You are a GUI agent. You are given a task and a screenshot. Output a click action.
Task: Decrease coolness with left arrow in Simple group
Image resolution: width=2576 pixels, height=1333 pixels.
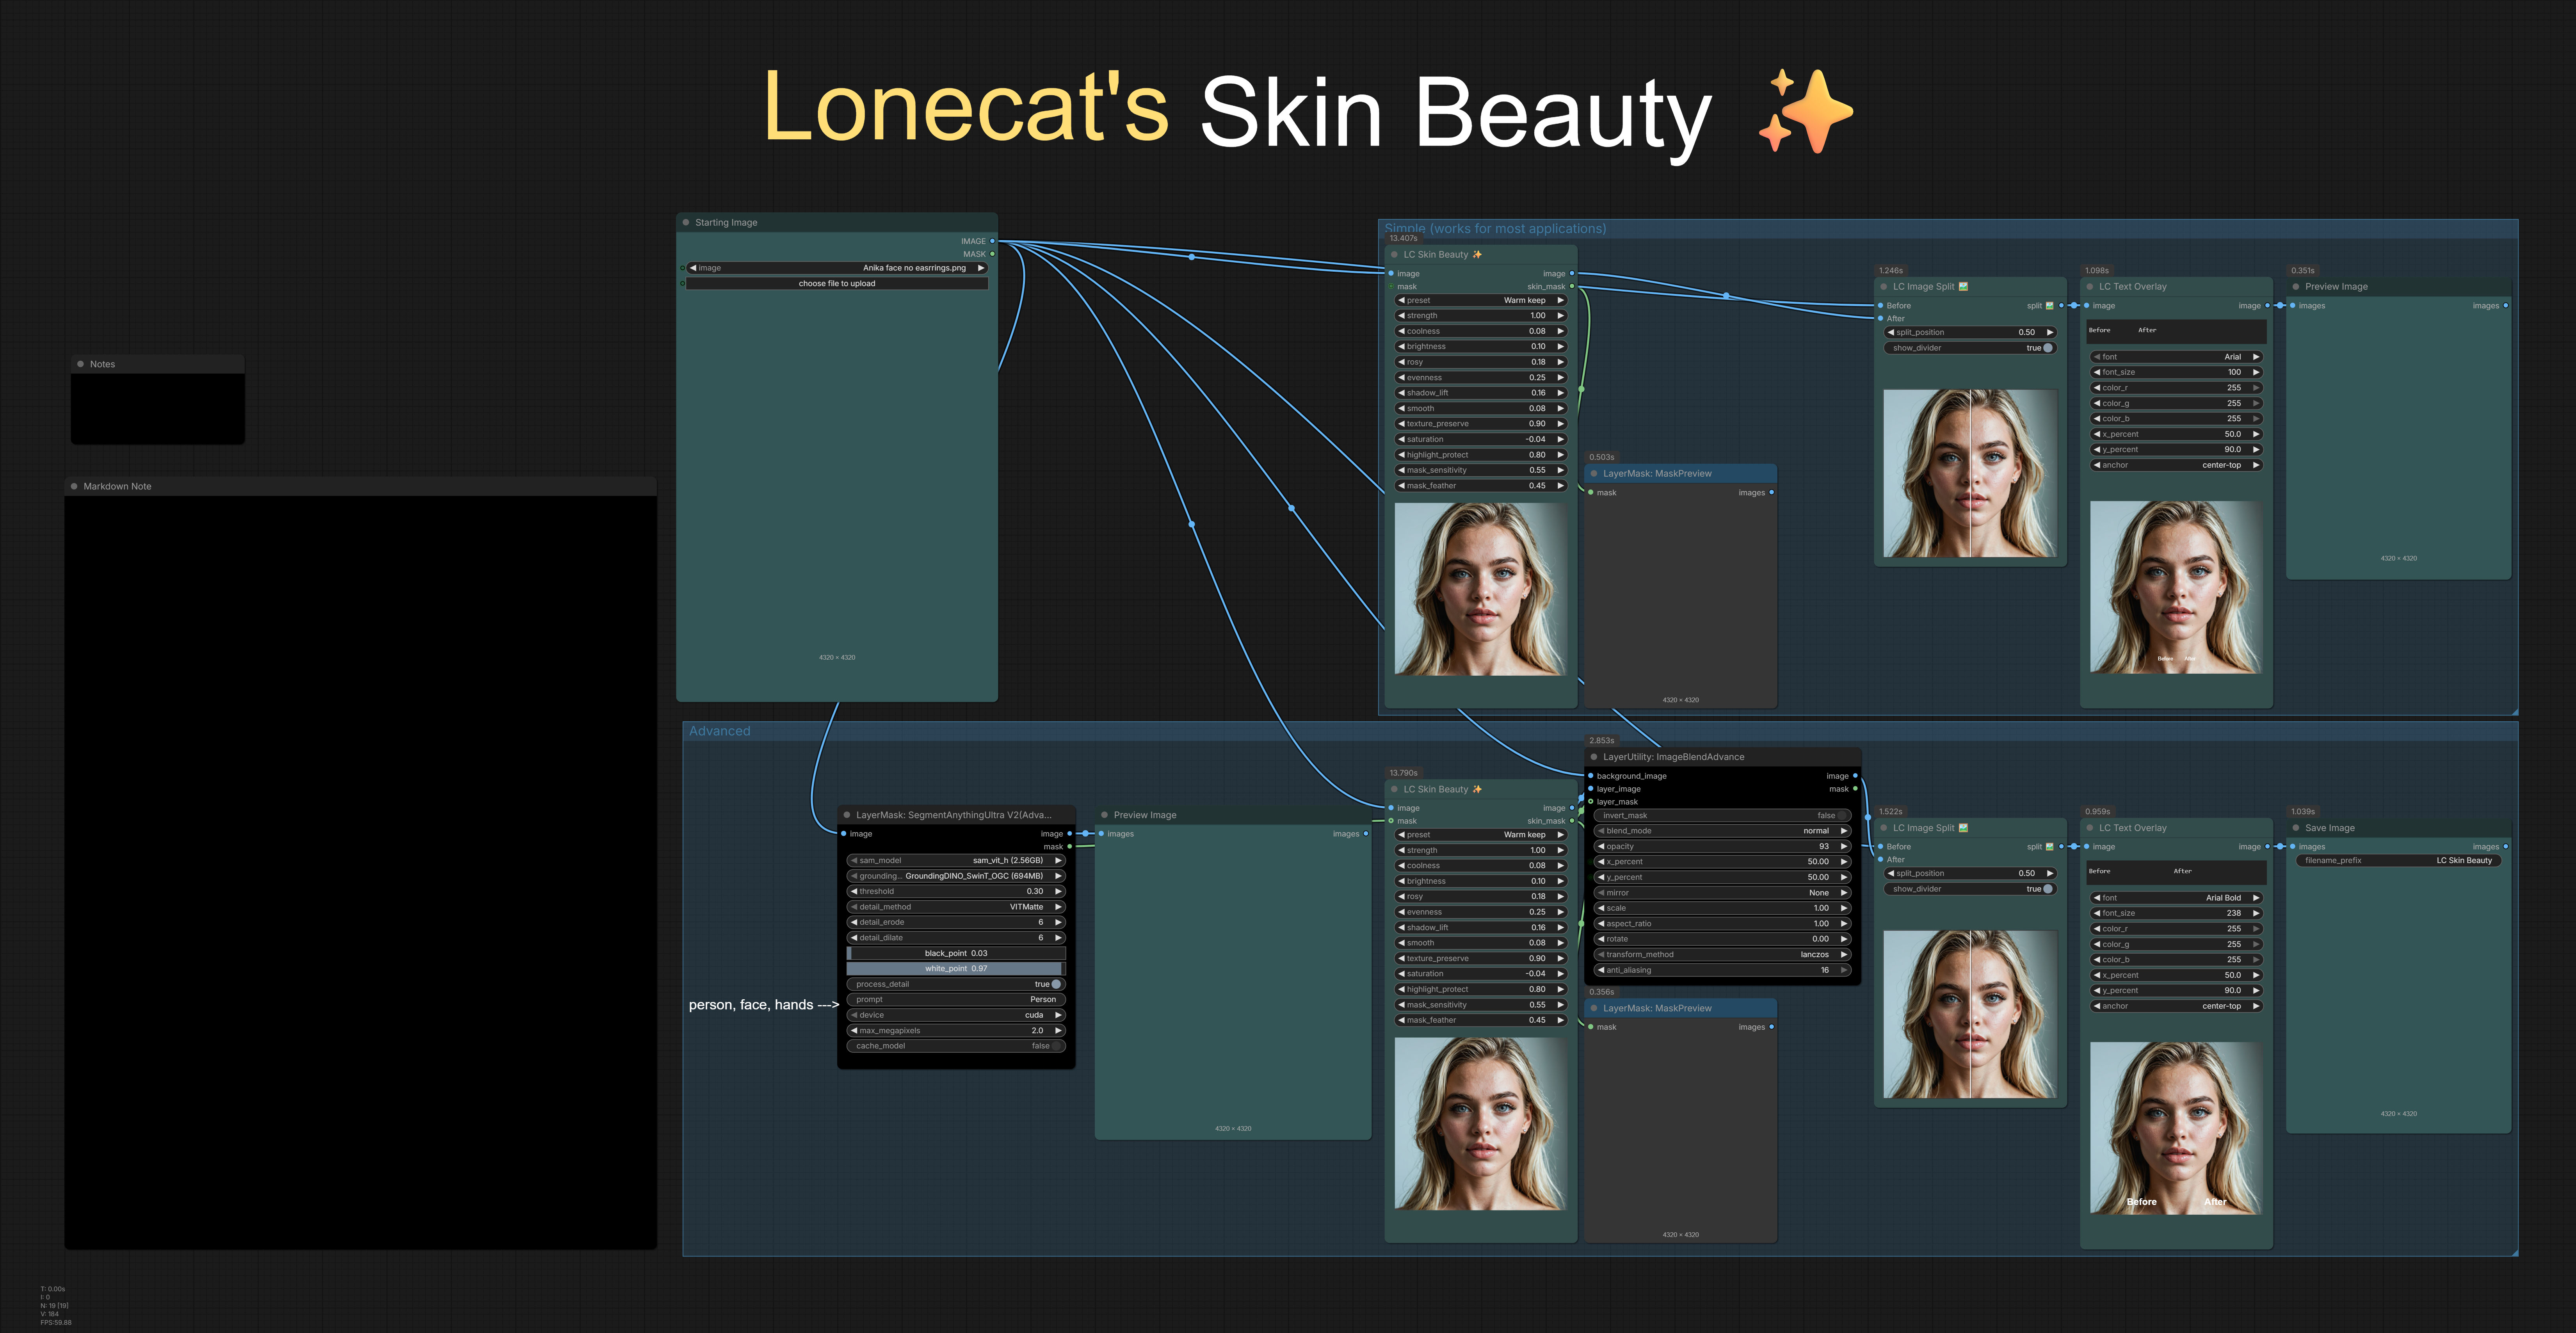[1401, 331]
